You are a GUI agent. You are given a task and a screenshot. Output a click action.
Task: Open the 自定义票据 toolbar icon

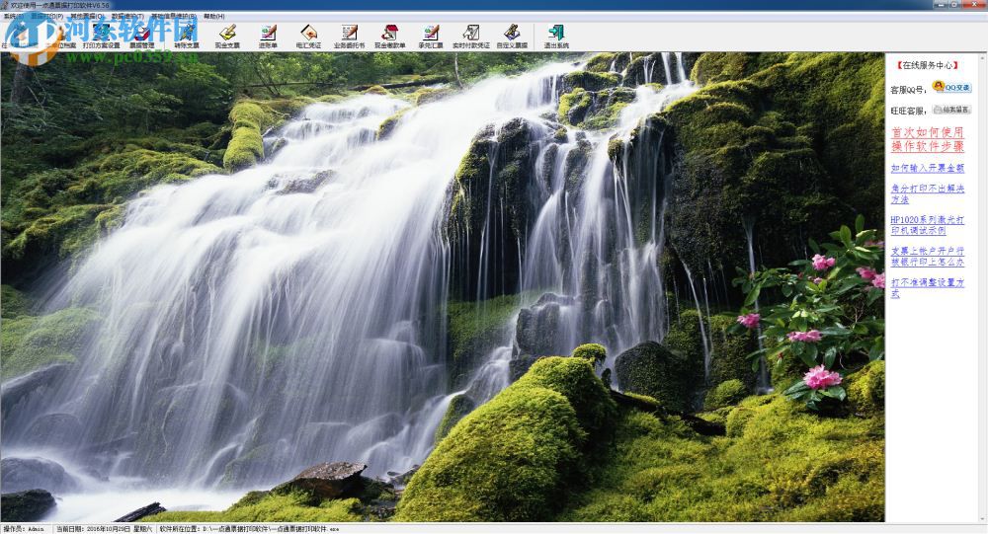(512, 37)
